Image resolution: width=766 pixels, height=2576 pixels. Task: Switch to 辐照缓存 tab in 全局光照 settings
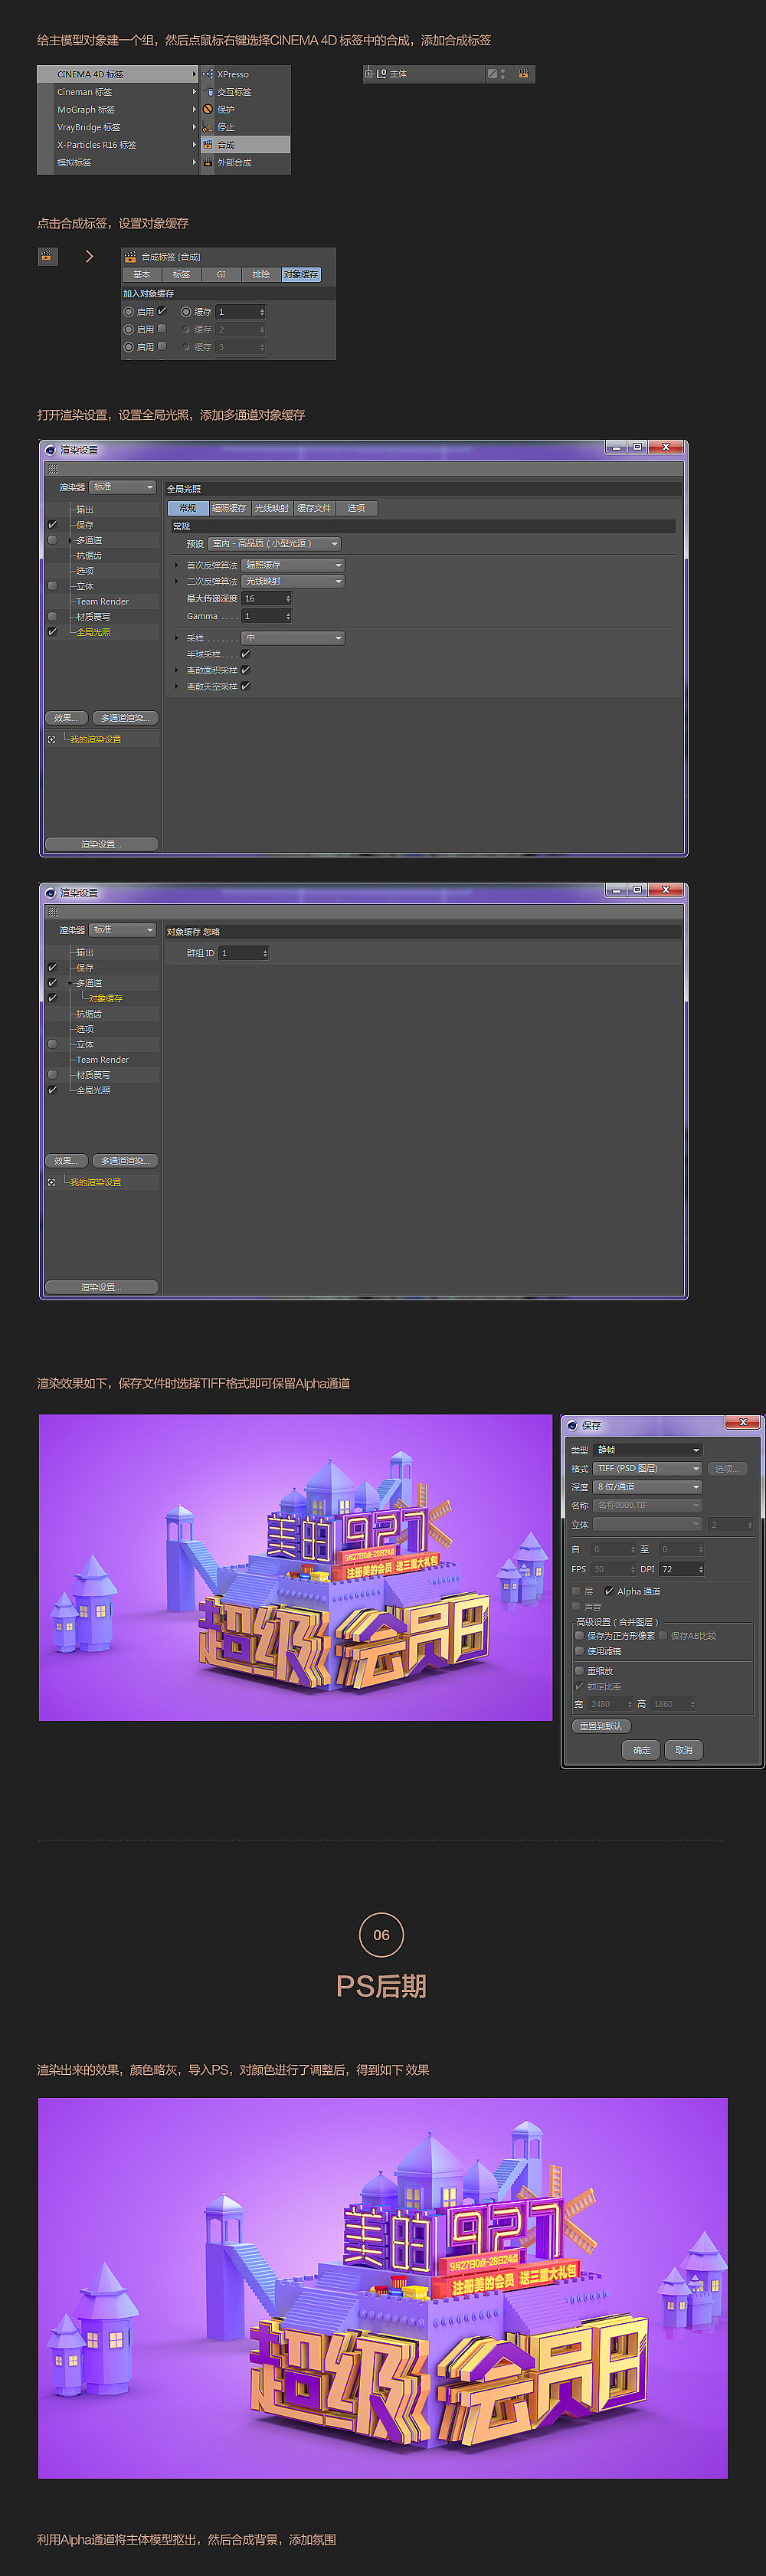(x=229, y=508)
